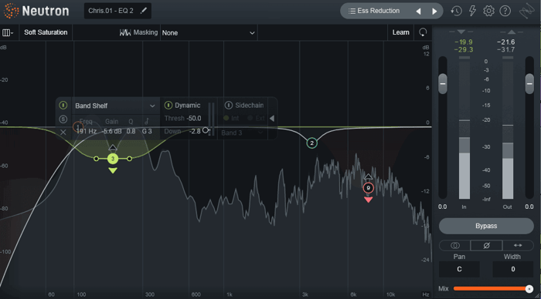
Task: Open the Band Shelf filter type dropdown
Action: click(x=115, y=106)
